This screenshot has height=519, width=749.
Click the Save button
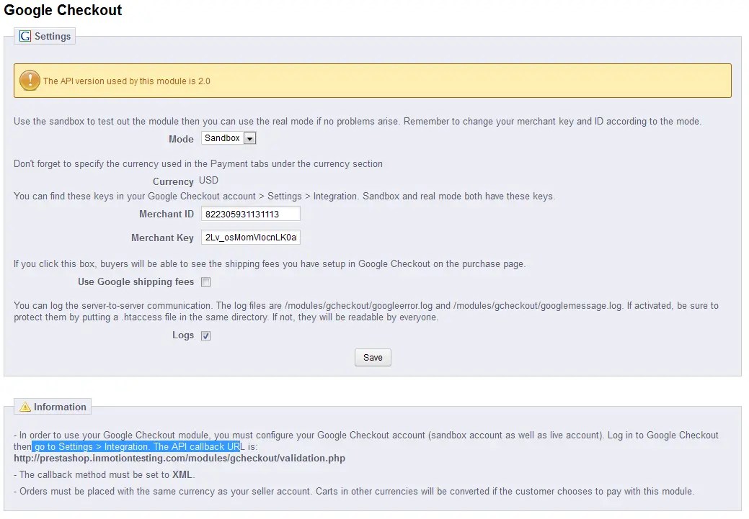pos(372,357)
